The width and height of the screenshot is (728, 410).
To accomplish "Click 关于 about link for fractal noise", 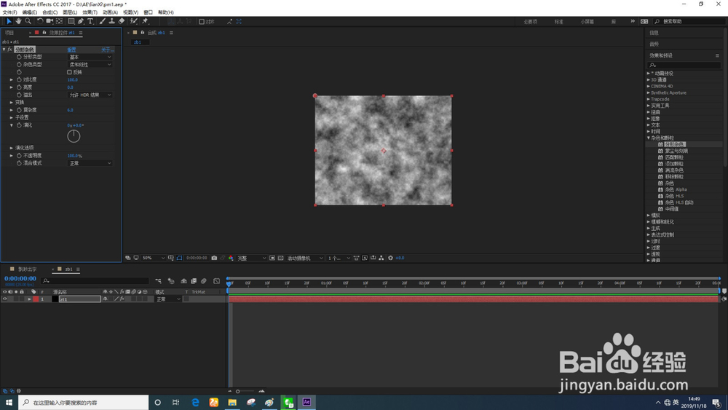I will pyautogui.click(x=107, y=50).
